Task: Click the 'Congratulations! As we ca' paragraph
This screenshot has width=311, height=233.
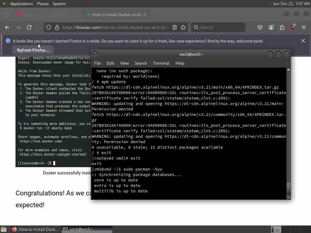Action: (x=53, y=193)
